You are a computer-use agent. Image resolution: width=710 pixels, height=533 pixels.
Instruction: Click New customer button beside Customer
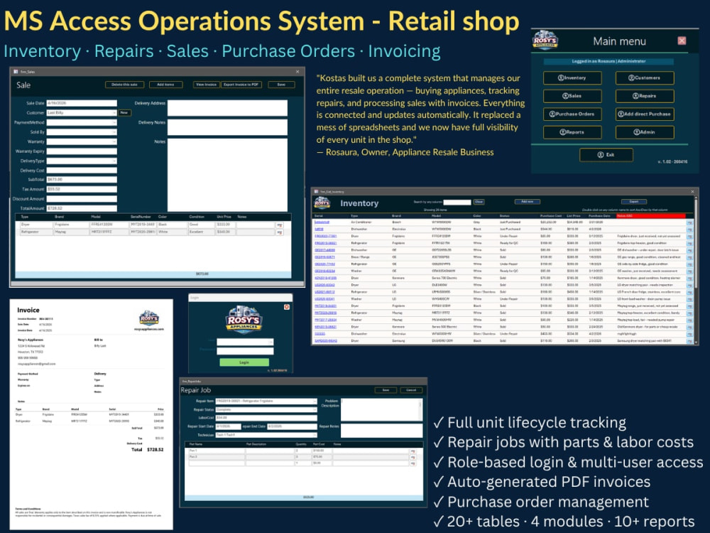[124, 113]
